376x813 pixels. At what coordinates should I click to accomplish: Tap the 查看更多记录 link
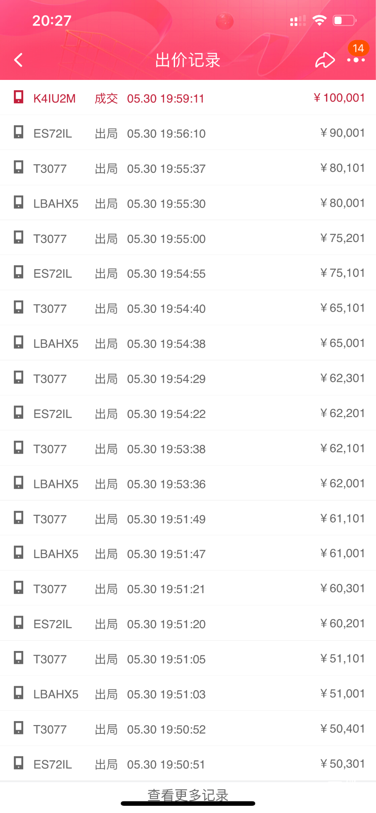coord(188,795)
